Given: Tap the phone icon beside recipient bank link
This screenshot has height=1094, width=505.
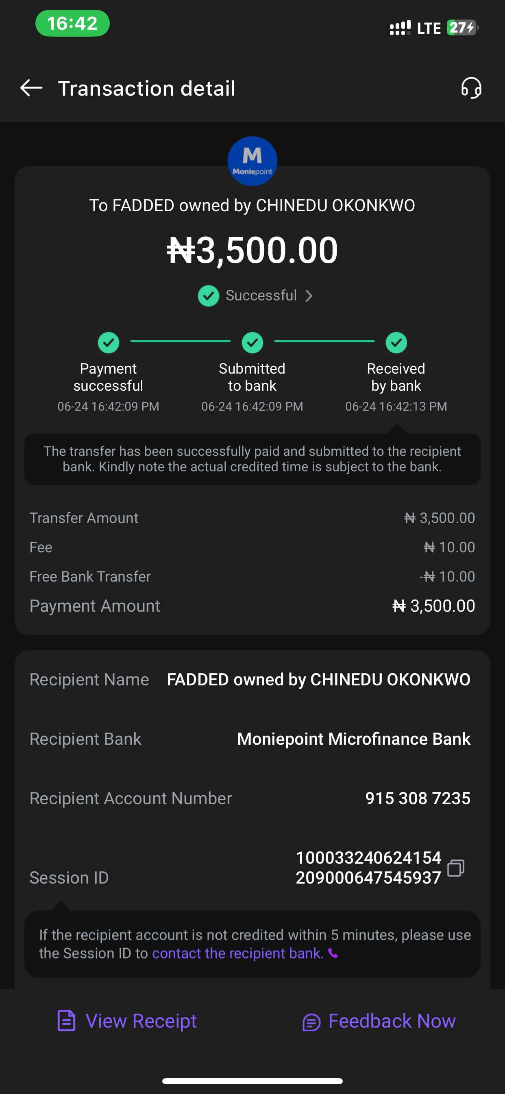Looking at the screenshot, I should pyautogui.click(x=333, y=954).
